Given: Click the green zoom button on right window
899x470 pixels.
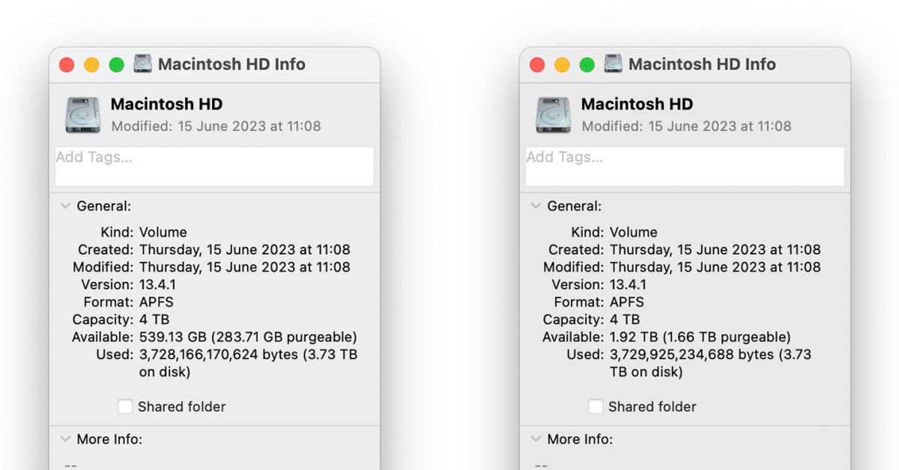Looking at the screenshot, I should coord(587,64).
